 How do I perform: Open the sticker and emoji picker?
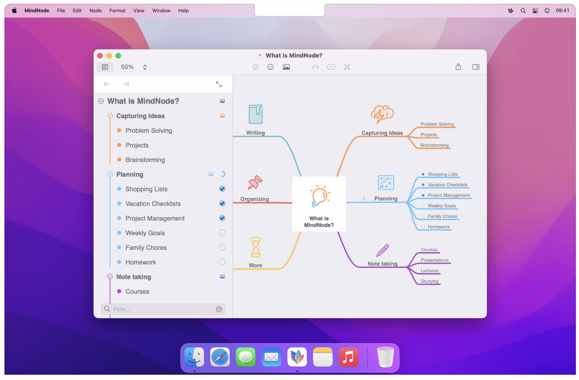271,67
